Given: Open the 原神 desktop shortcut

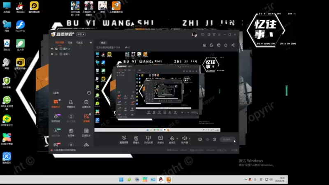Looking at the screenshot, I should tap(102, 7).
